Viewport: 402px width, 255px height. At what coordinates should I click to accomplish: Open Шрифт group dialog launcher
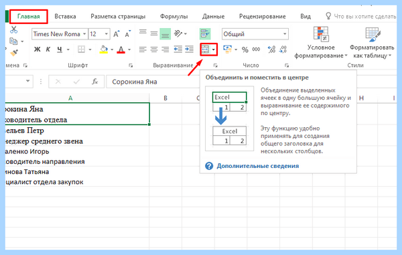click(x=131, y=66)
